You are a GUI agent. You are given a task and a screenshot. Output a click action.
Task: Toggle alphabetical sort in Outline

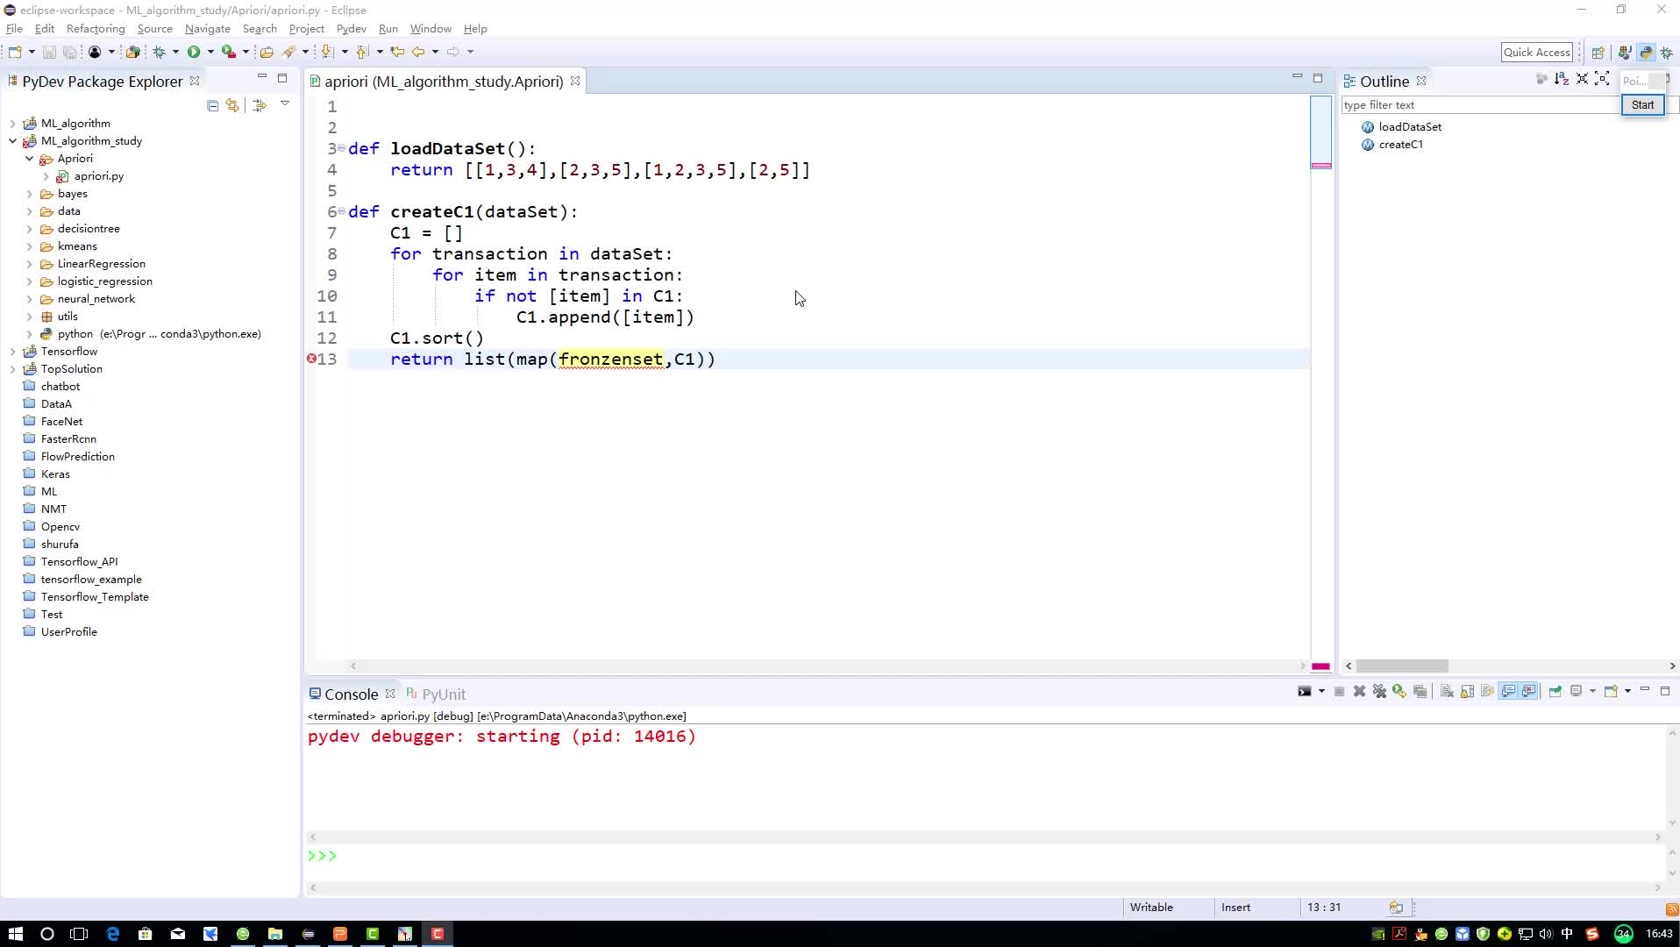(x=1562, y=79)
